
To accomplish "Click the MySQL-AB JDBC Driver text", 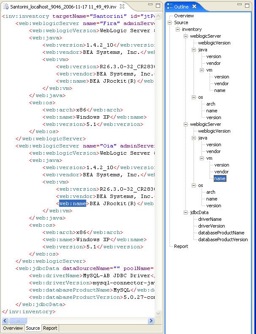I will [117, 276].
